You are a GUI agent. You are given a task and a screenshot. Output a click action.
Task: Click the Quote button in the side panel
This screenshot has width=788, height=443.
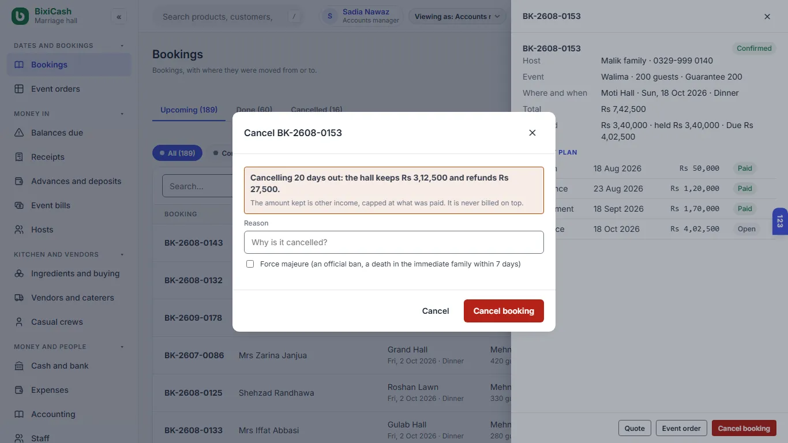635,428
